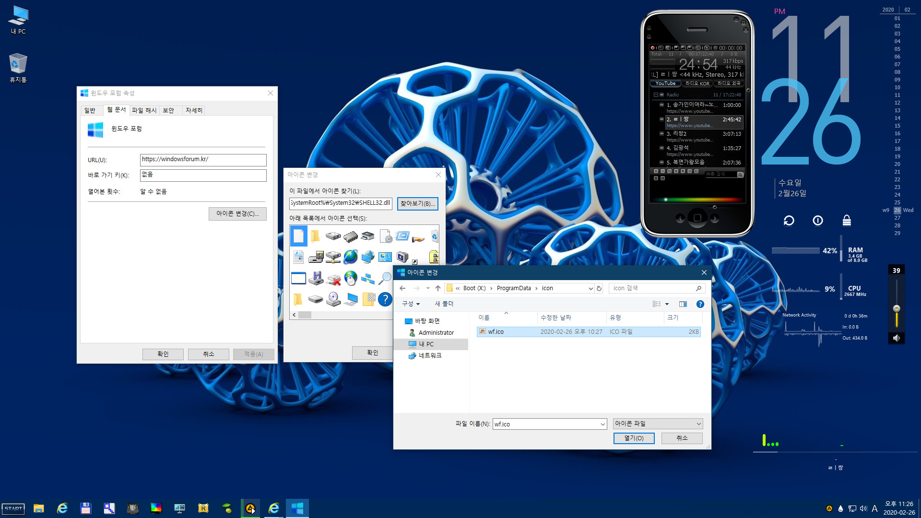
Task: Launch the floppy disk save app on the taskbar
Action: tap(85, 508)
